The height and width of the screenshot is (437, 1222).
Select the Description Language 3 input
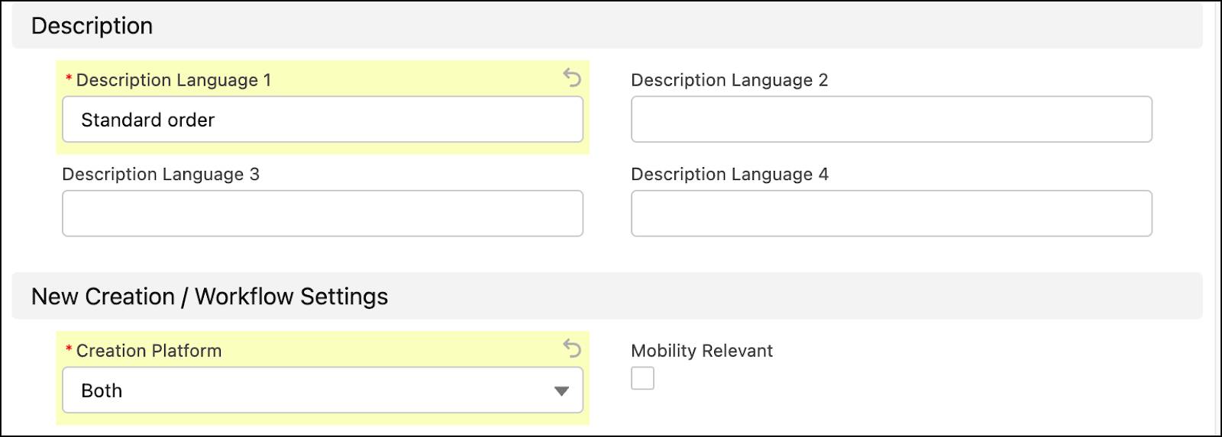[322, 214]
